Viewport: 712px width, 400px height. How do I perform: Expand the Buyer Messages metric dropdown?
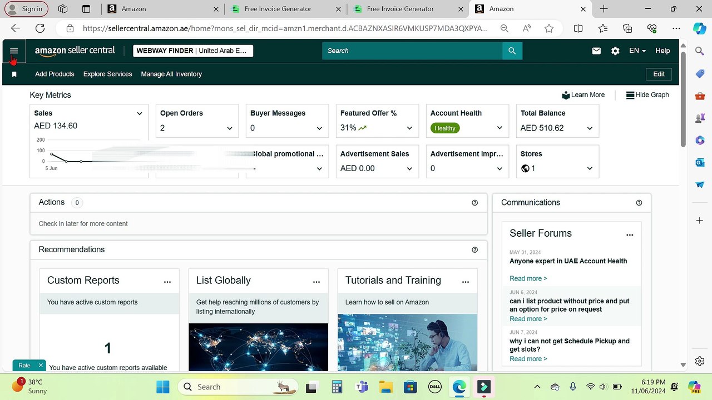click(319, 128)
